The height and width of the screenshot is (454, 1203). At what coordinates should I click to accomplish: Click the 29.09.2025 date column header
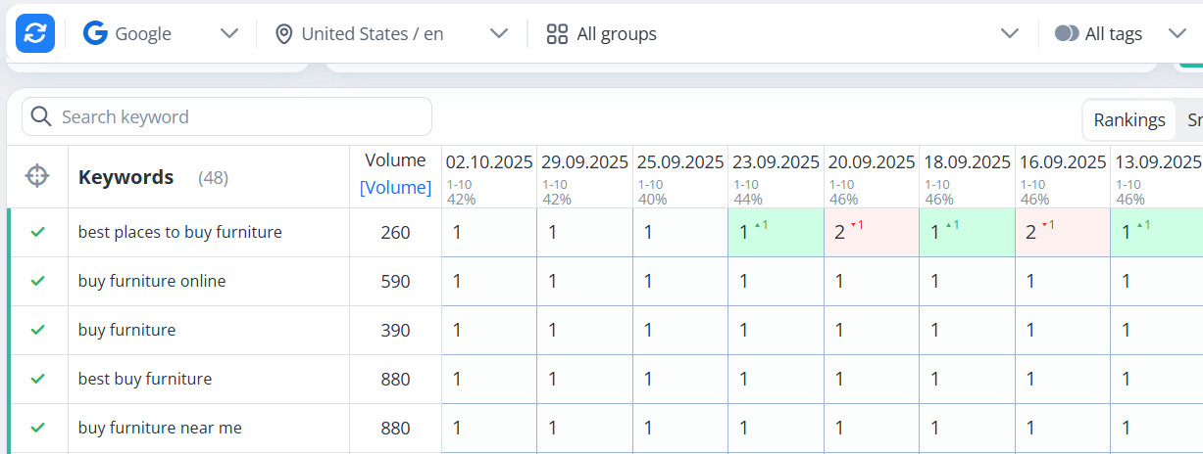[x=584, y=161]
